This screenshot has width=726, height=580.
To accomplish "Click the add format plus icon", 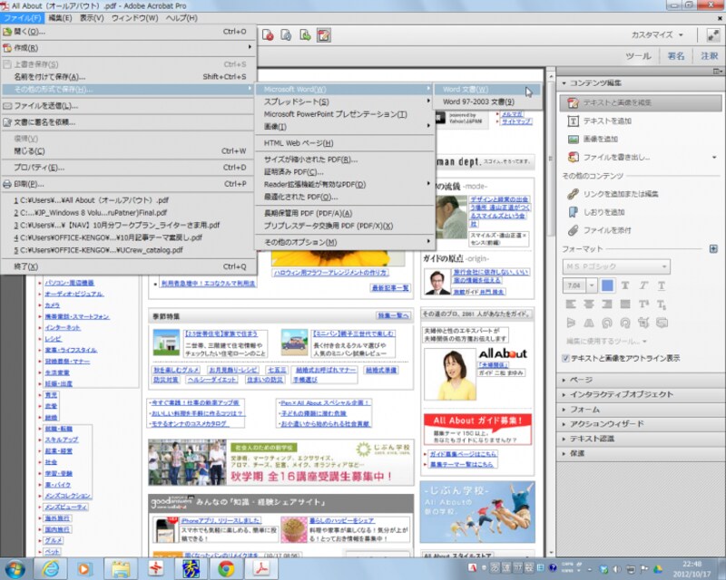I will [x=713, y=249].
